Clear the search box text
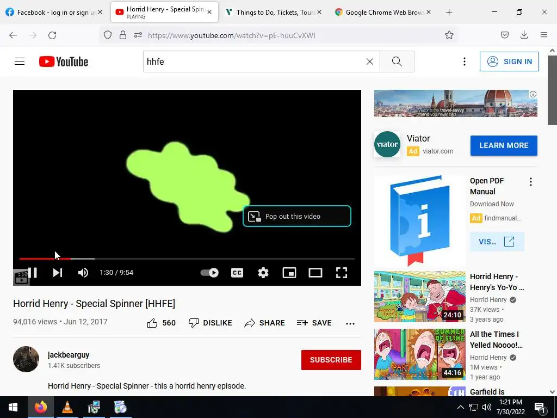Screen dimensions: 557x418 (x=370, y=62)
